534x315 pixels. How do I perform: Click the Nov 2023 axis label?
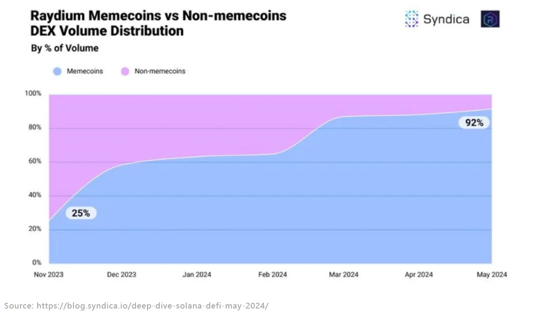(x=49, y=275)
